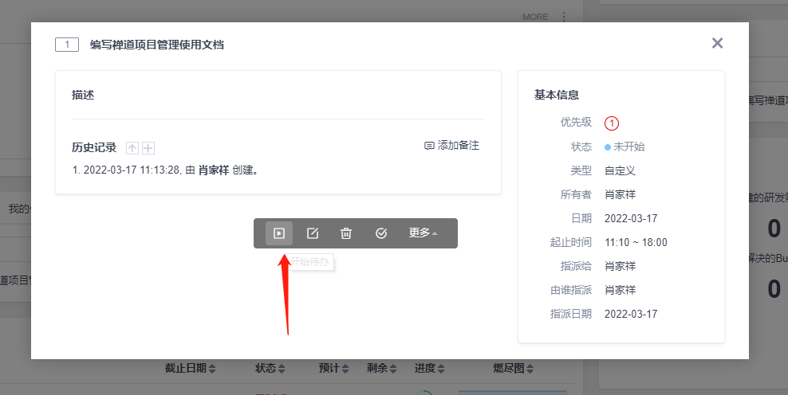Click 指派给 value 肖家祥
Screen dimensions: 788x395
[x=621, y=266]
